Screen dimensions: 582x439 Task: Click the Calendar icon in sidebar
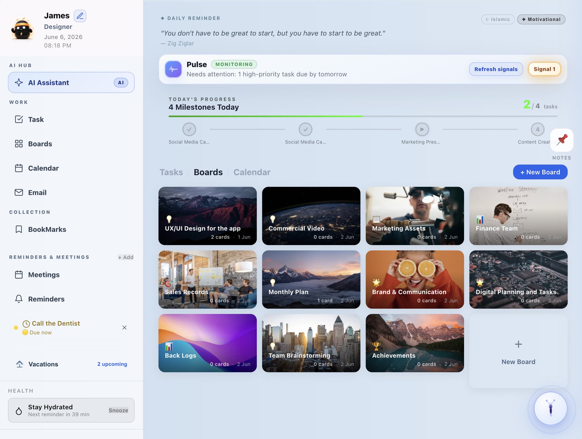(x=19, y=168)
